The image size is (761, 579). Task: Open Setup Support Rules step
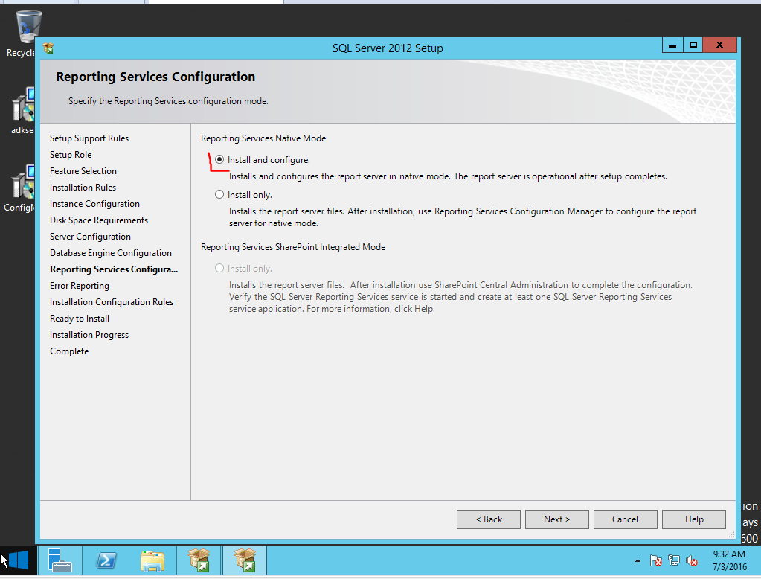coord(89,138)
